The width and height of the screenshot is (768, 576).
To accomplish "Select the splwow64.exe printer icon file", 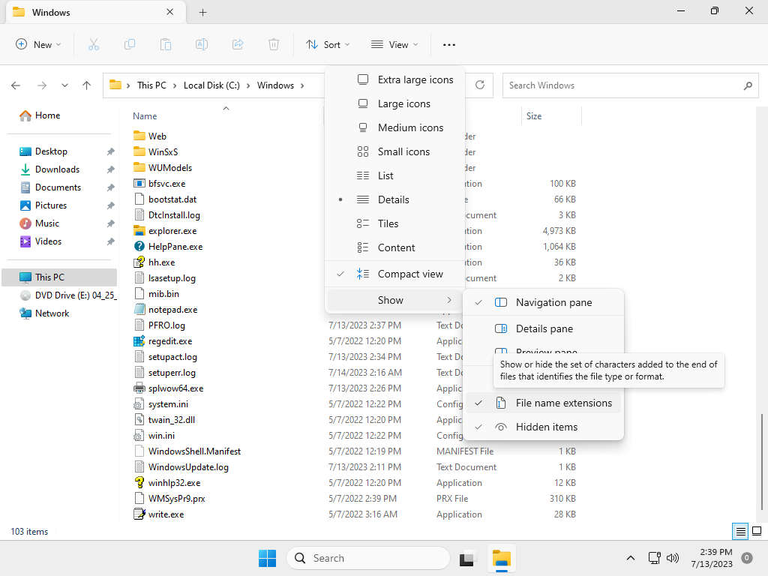I will point(139,388).
